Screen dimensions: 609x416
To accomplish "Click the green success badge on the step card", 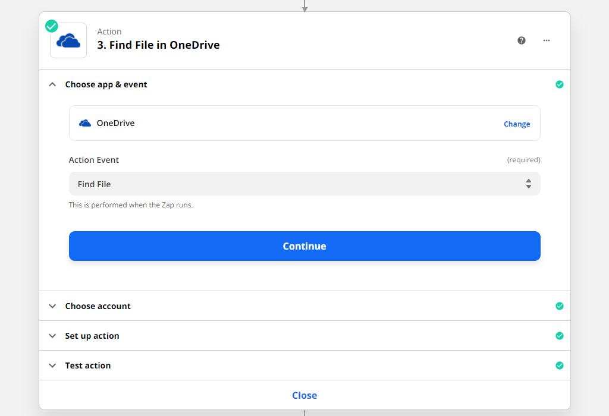I will (x=51, y=26).
